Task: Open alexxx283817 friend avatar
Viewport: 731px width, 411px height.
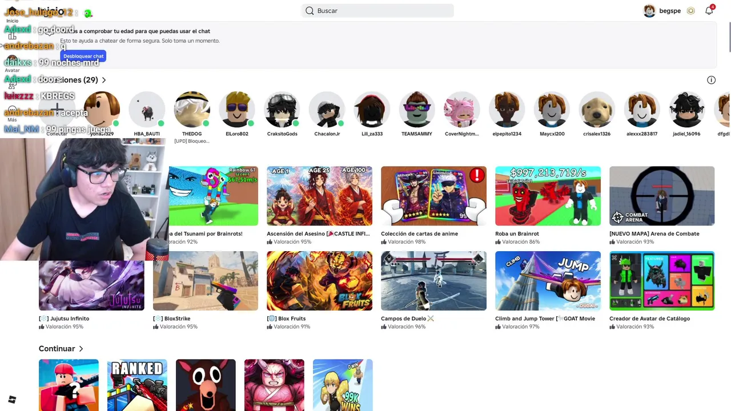Action: point(642,110)
